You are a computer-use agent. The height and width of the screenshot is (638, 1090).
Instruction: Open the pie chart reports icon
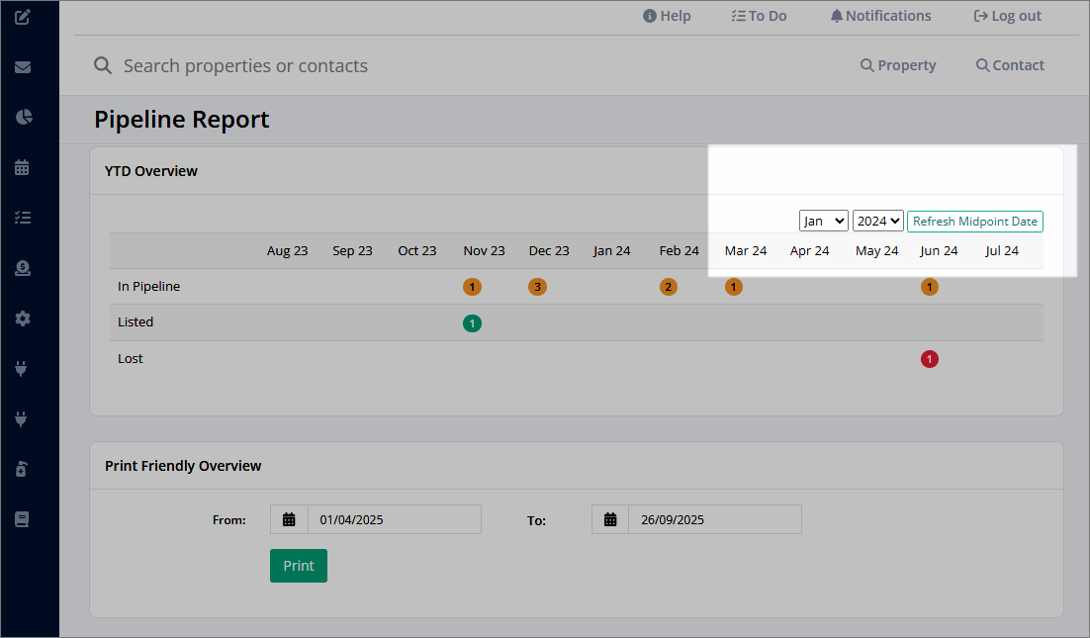23,117
